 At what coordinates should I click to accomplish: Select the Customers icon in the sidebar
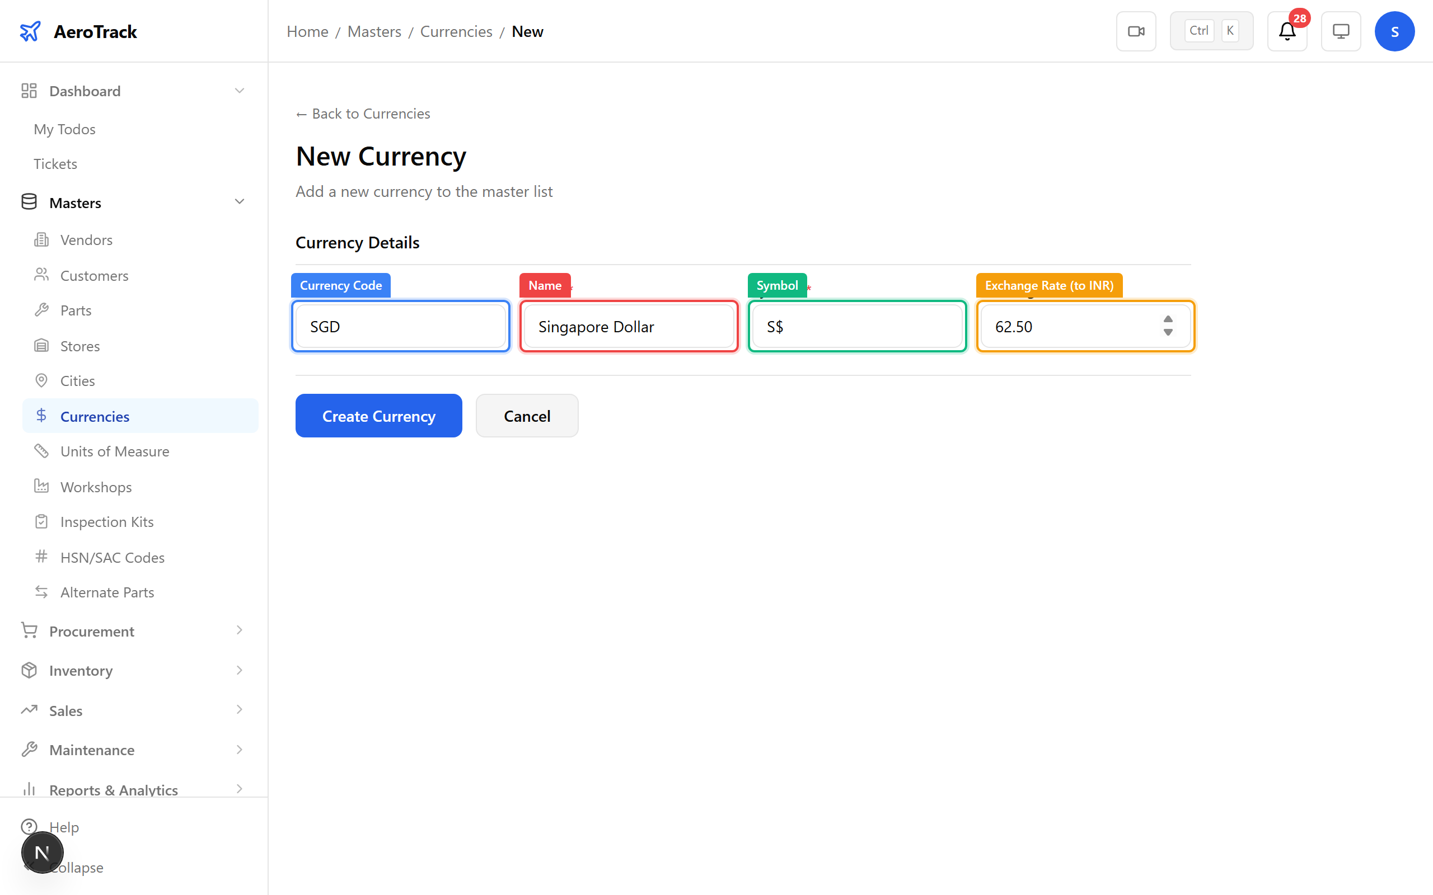[41, 275]
